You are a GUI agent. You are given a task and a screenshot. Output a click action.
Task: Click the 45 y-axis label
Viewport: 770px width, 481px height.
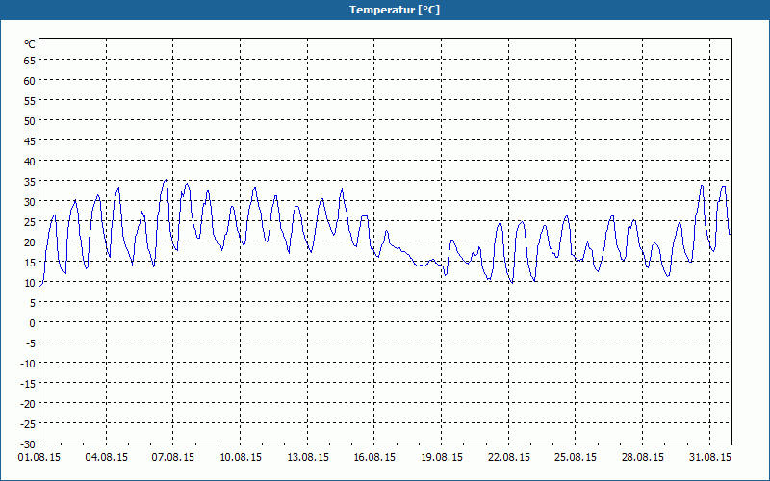click(30, 141)
